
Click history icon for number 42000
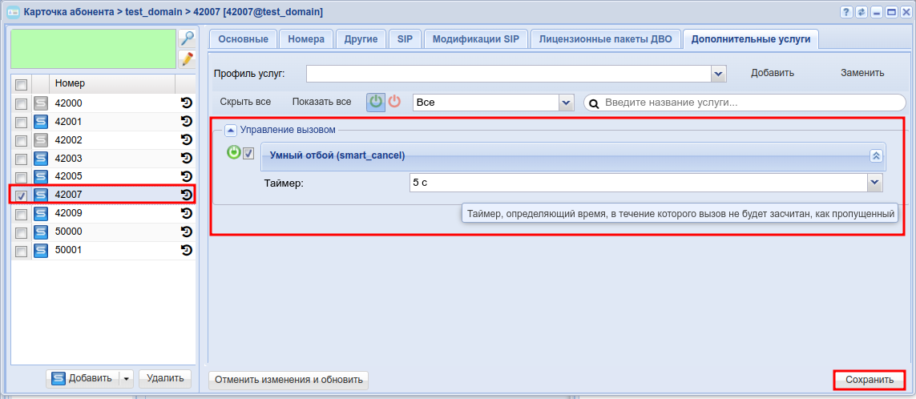click(187, 104)
